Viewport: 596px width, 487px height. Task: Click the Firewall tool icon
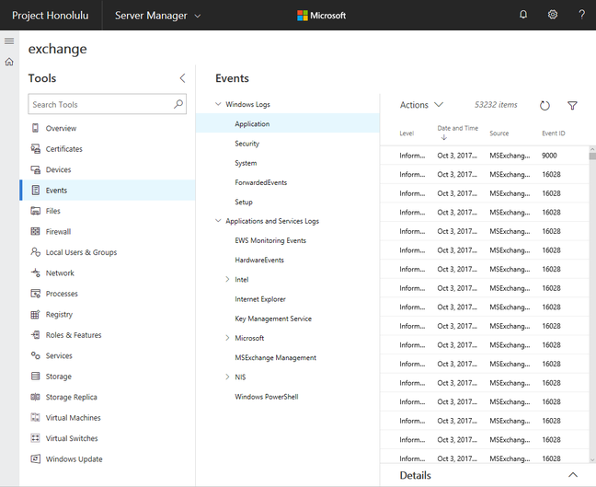(35, 231)
